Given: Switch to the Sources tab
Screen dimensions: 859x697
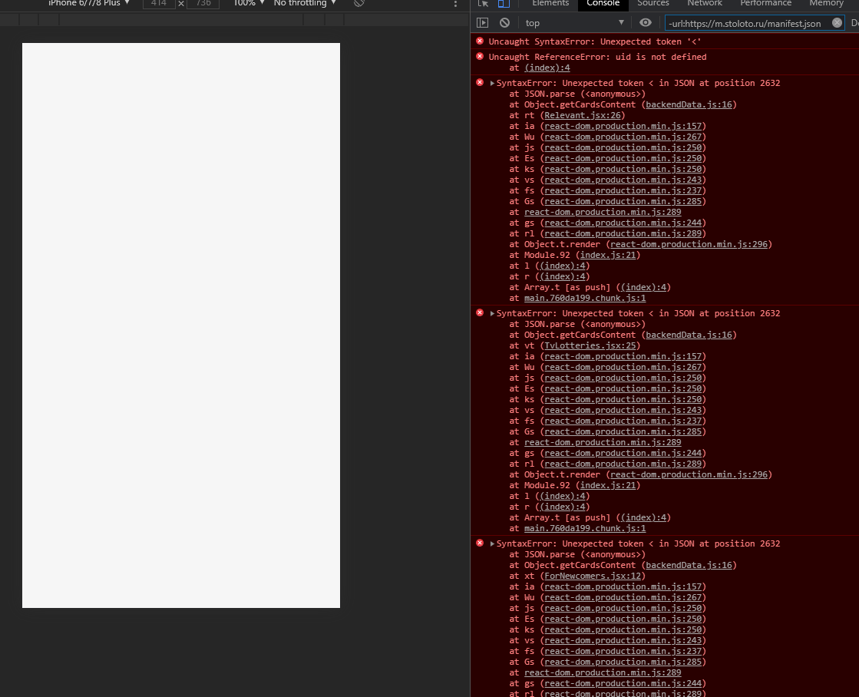Looking at the screenshot, I should click(653, 4).
